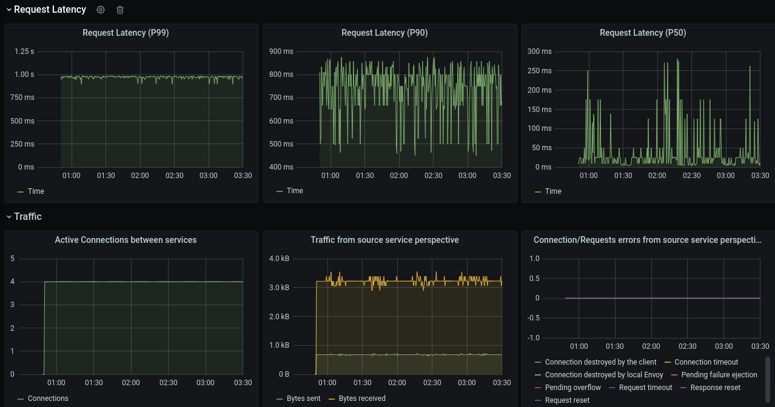Open Request Latency row settings gear
The image size is (775, 407).
(101, 10)
